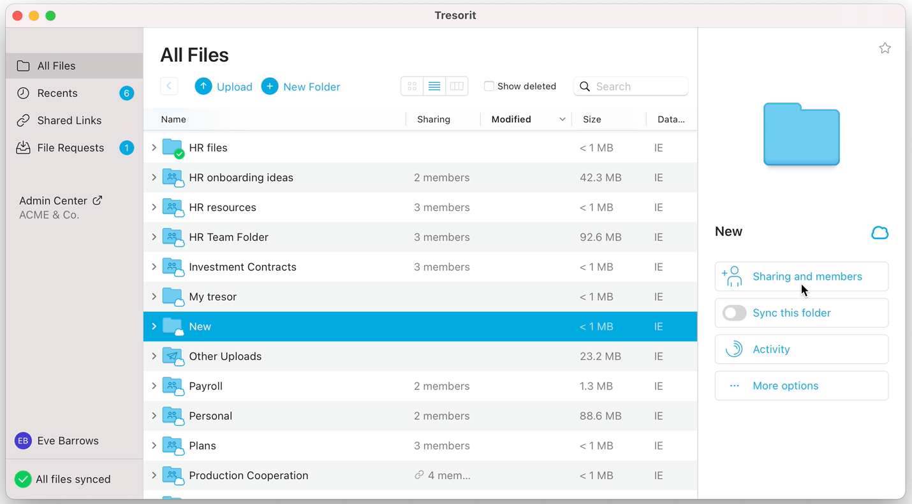Click the HR Team Folder folder icon
Screen dimensions: 912x504
pyautogui.click(x=173, y=237)
